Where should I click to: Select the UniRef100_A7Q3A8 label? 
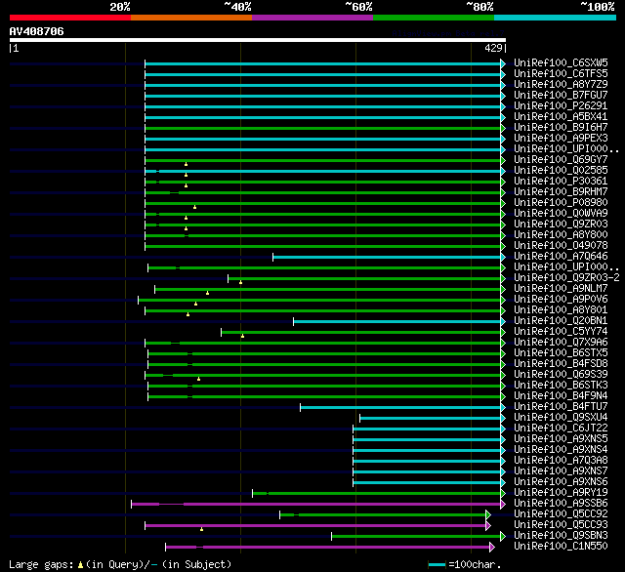pyautogui.click(x=561, y=461)
